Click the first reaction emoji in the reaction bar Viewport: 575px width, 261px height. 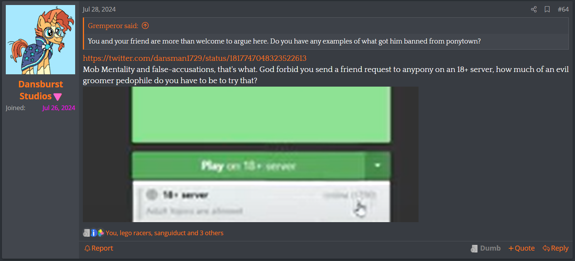[x=86, y=233]
